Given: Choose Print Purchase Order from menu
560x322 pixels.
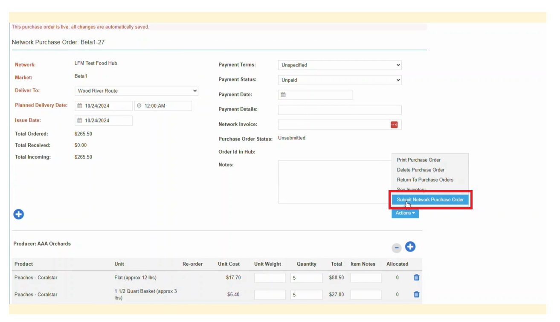Looking at the screenshot, I should pyautogui.click(x=418, y=160).
